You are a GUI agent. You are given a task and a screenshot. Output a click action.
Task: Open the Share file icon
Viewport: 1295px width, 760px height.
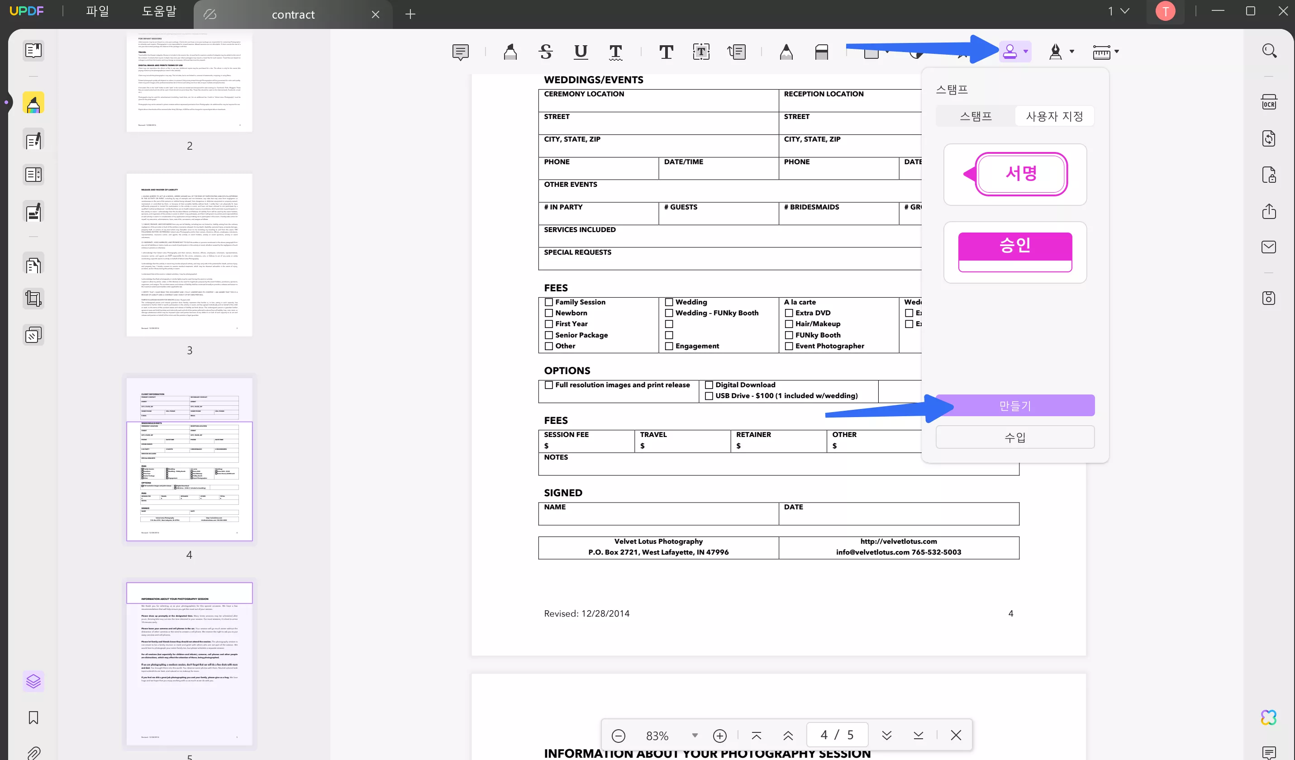click(x=1269, y=211)
